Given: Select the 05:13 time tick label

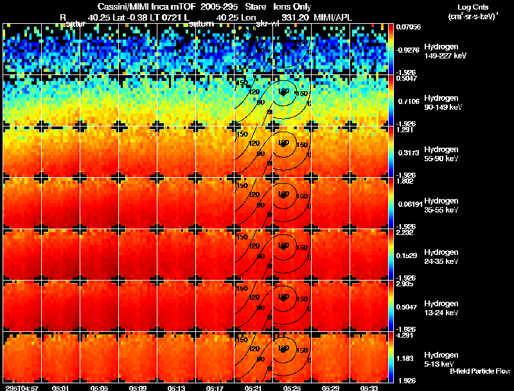Looking at the screenshot, I should [176, 388].
